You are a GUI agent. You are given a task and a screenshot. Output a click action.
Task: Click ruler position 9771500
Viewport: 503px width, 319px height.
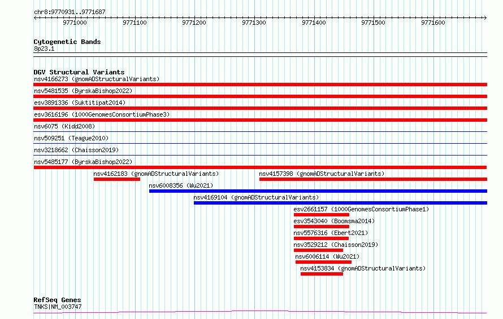pos(373,23)
